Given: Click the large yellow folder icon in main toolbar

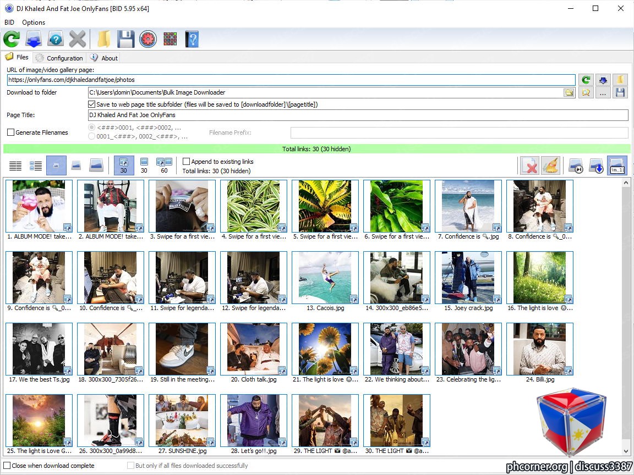Looking at the screenshot, I should [104, 39].
